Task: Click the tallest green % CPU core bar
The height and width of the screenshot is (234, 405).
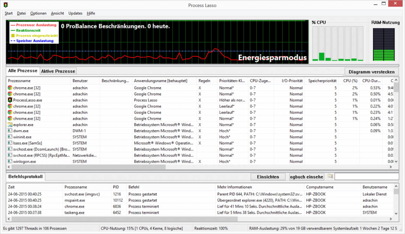Action: (x=322, y=57)
